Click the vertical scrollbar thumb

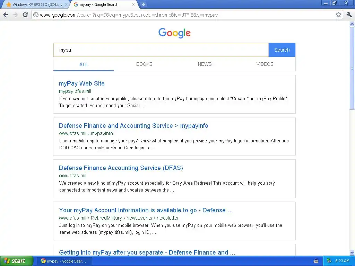[352, 68]
